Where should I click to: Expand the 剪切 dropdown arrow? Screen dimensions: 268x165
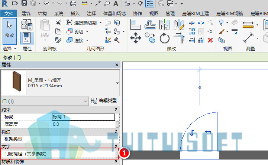(x=87, y=32)
